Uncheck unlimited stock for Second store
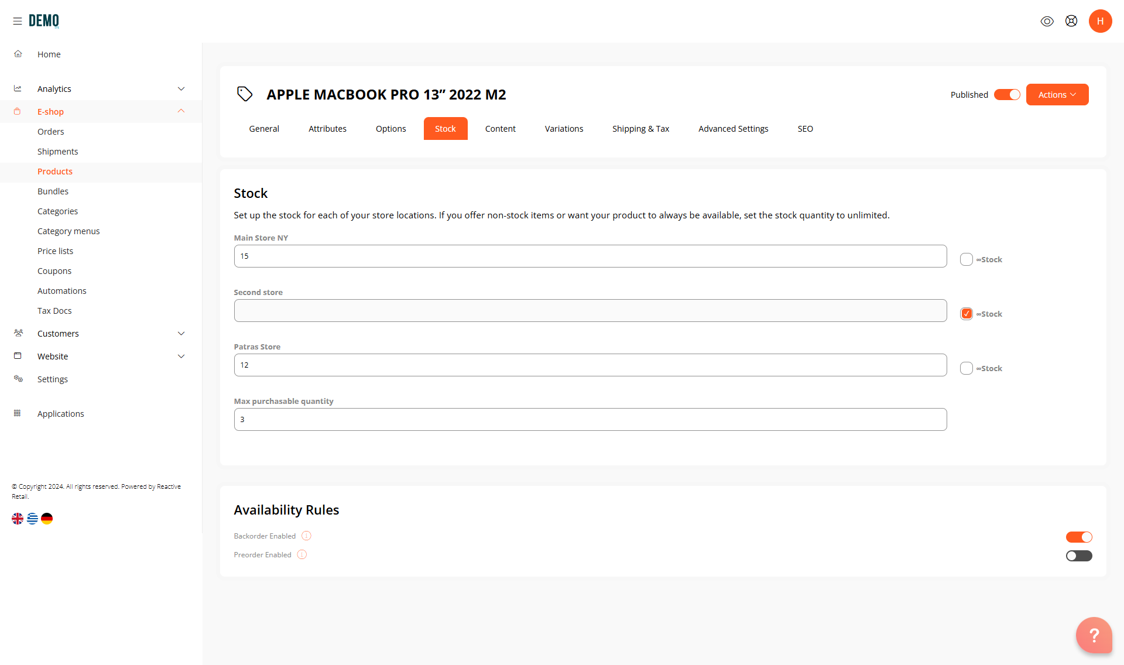Screen dimensions: 1124x665 tap(967, 314)
